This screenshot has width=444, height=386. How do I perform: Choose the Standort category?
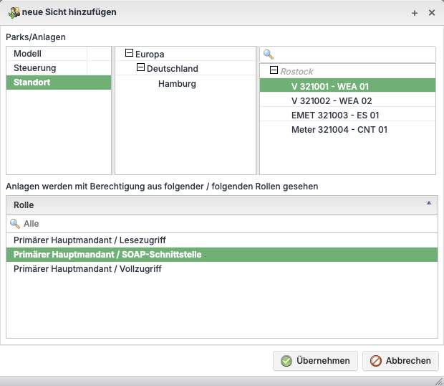(32, 83)
